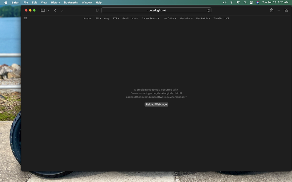Expand the Mediation bookmarks folder
This screenshot has width=292, height=182.
[x=186, y=18]
